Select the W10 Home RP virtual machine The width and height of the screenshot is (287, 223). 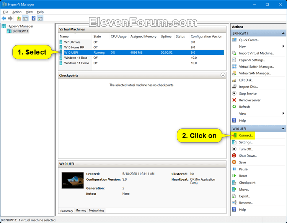74,47
